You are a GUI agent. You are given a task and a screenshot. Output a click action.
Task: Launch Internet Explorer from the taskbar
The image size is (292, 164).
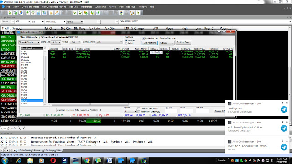(19, 160)
